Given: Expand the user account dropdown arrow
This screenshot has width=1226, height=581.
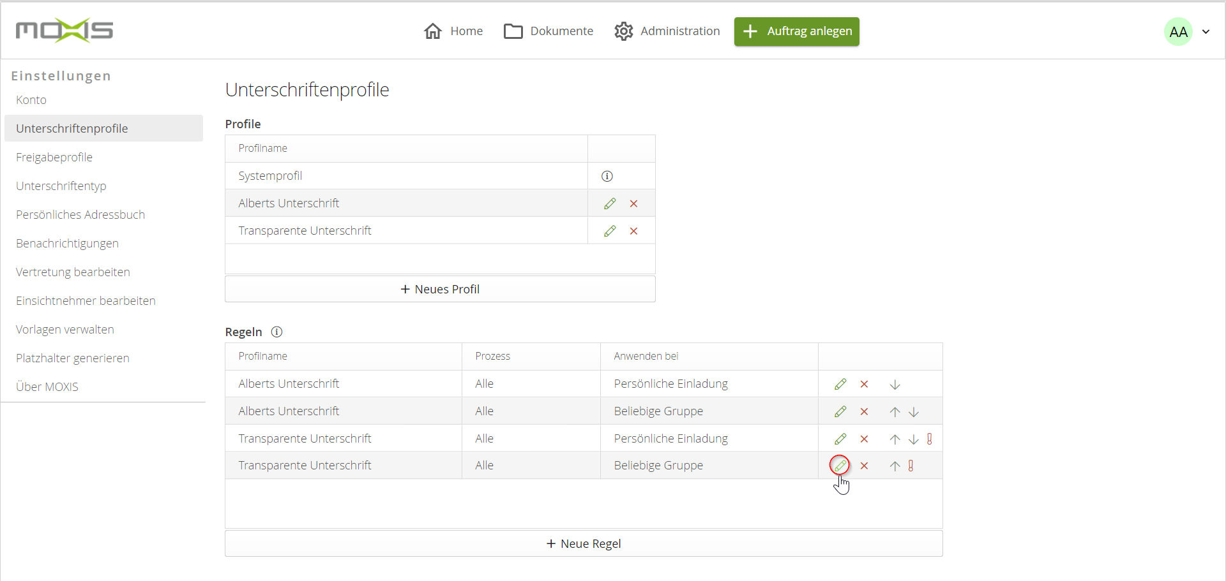Looking at the screenshot, I should point(1206,31).
